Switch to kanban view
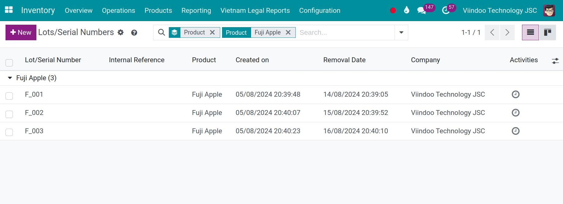The image size is (563, 204). click(547, 32)
